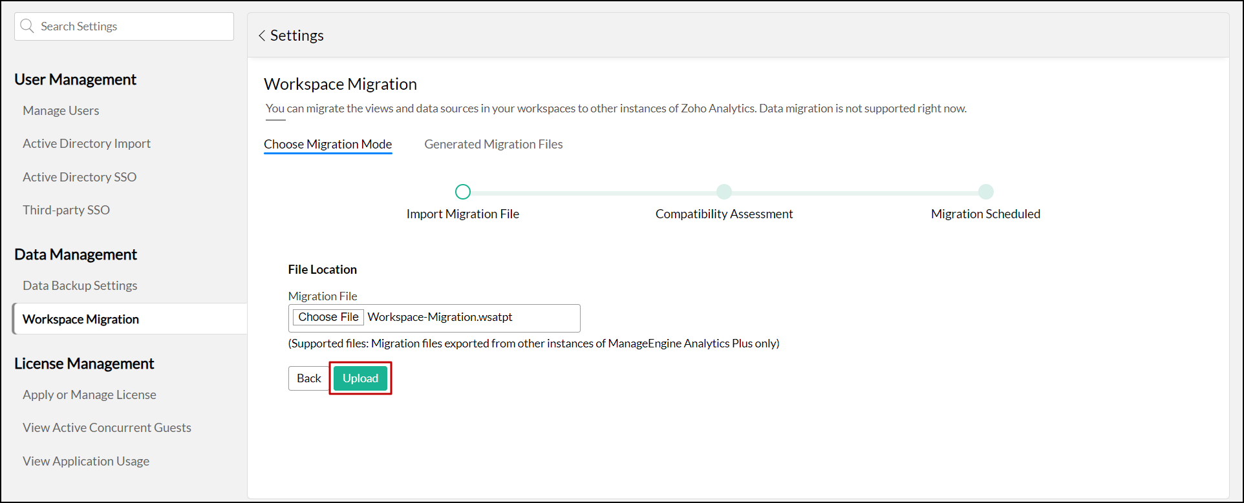Image resolution: width=1244 pixels, height=503 pixels.
Task: Open View Application Usage
Action: tap(86, 461)
